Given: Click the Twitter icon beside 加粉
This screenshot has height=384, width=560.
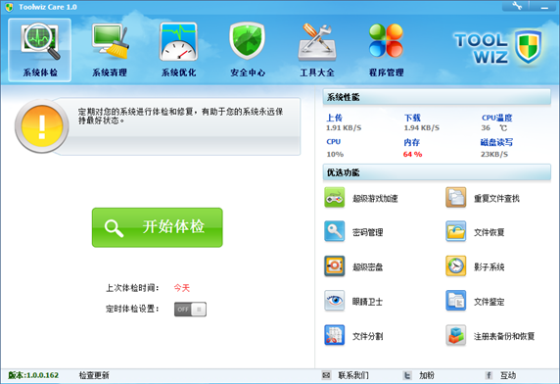Looking at the screenshot, I should pyautogui.click(x=407, y=375).
